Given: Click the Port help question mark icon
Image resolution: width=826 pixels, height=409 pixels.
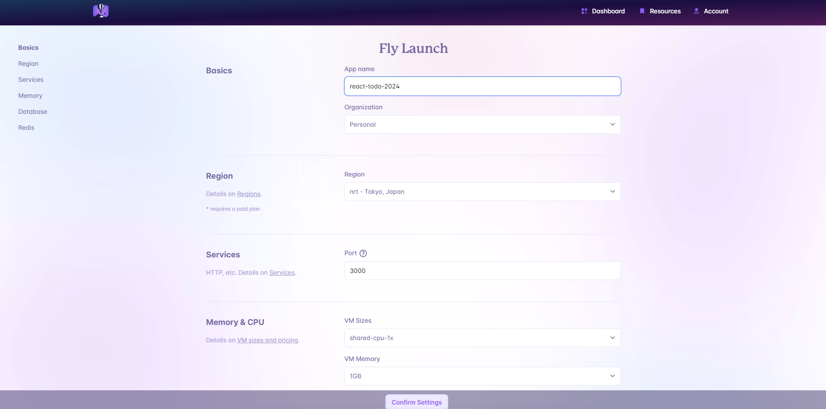Looking at the screenshot, I should [x=363, y=253].
